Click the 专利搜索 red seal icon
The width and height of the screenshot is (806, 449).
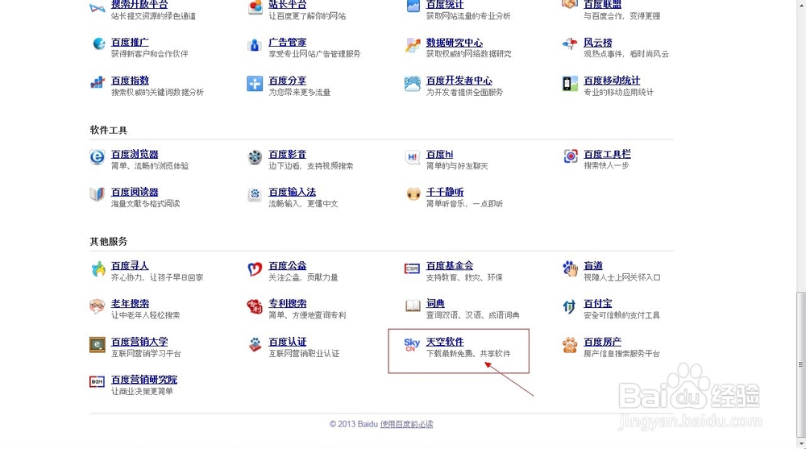[x=255, y=306]
